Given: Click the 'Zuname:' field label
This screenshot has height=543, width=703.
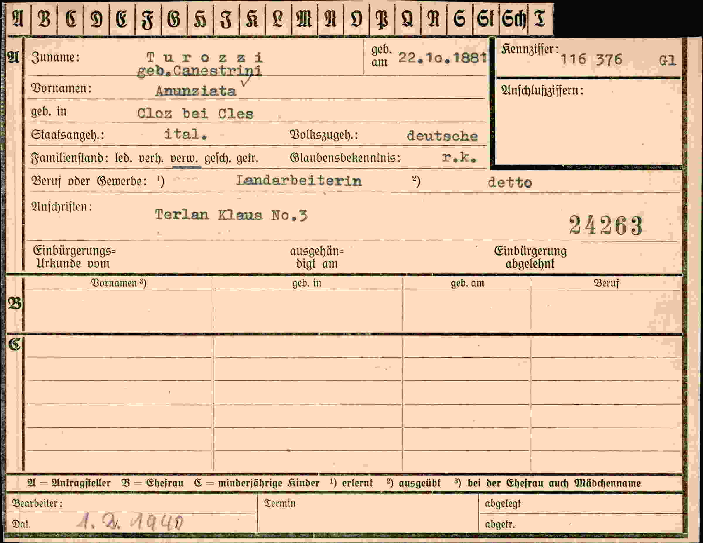Looking at the screenshot, I should coord(55,57).
